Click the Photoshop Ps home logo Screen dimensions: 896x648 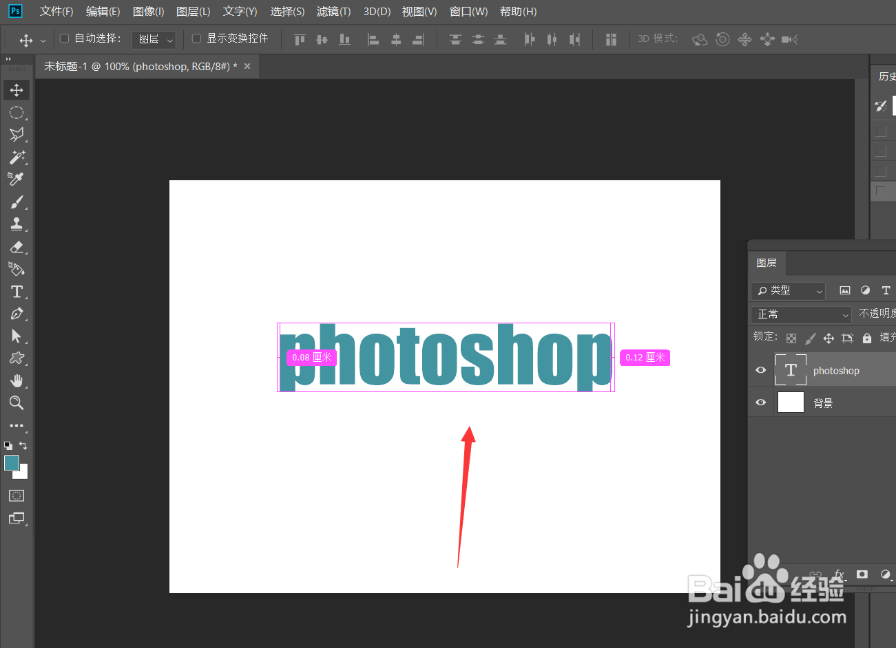click(14, 11)
